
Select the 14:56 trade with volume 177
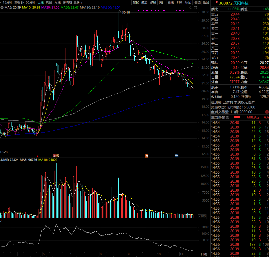(x=240, y=244)
